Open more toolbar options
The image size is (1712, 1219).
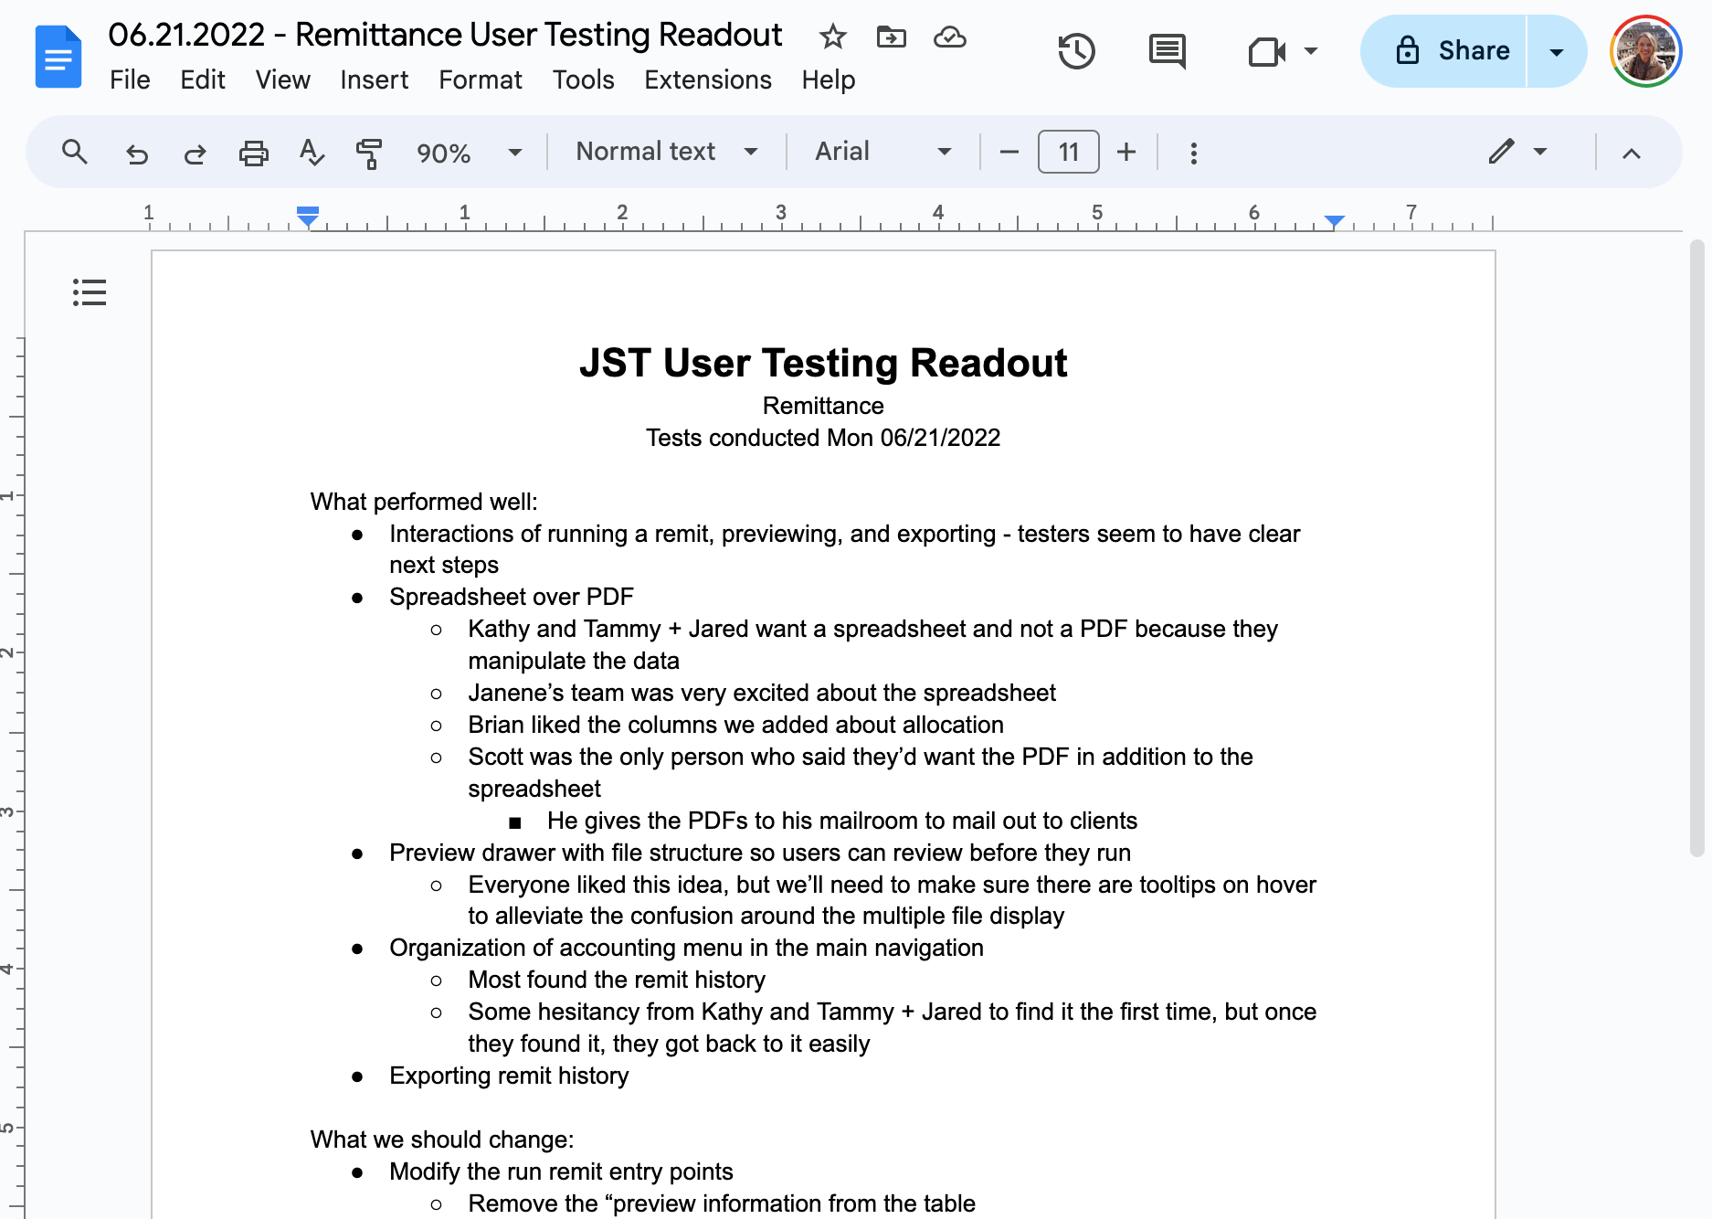tap(1193, 153)
